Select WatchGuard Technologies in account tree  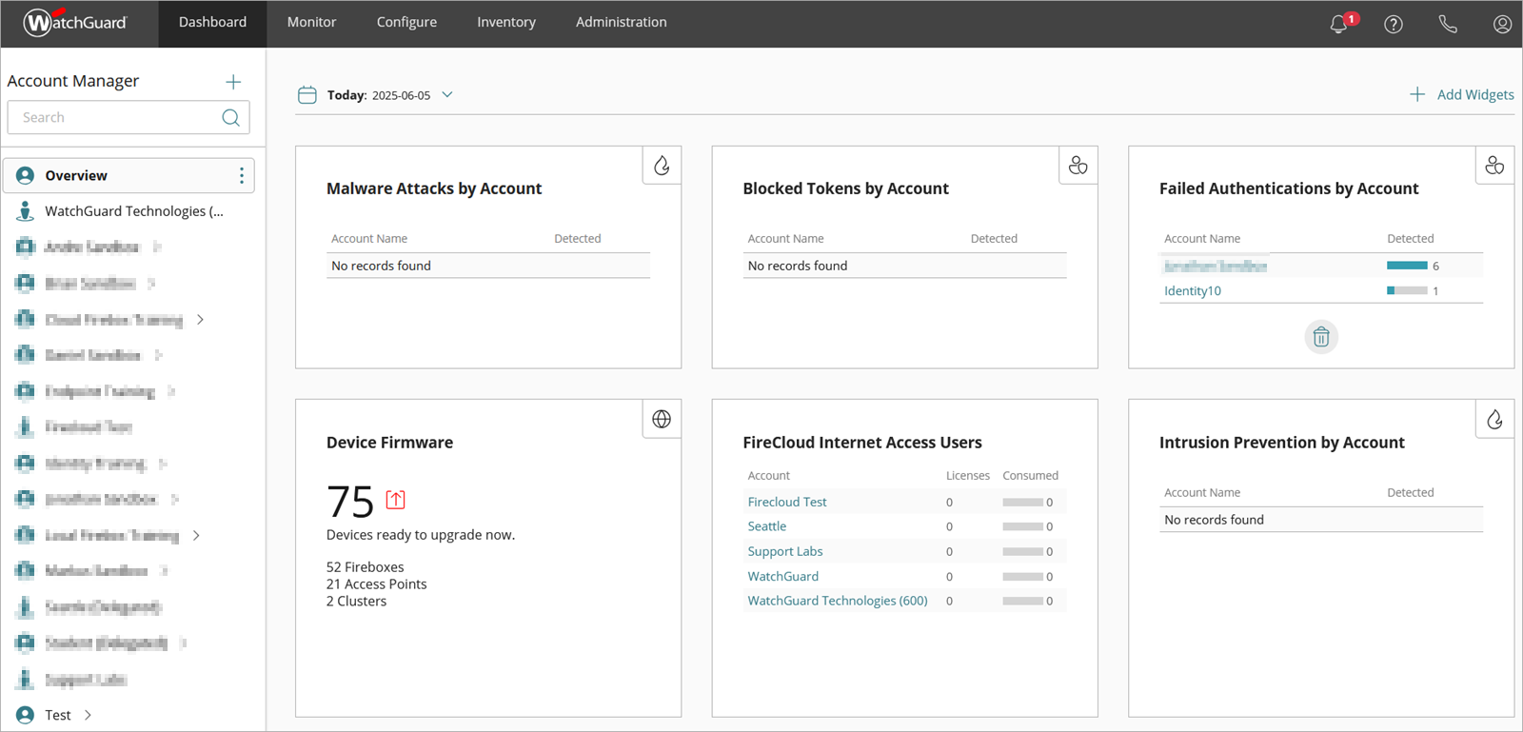tap(134, 211)
